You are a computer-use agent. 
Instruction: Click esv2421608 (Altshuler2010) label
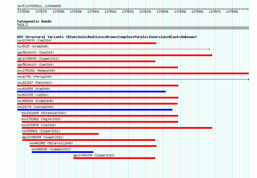(x=44, y=113)
